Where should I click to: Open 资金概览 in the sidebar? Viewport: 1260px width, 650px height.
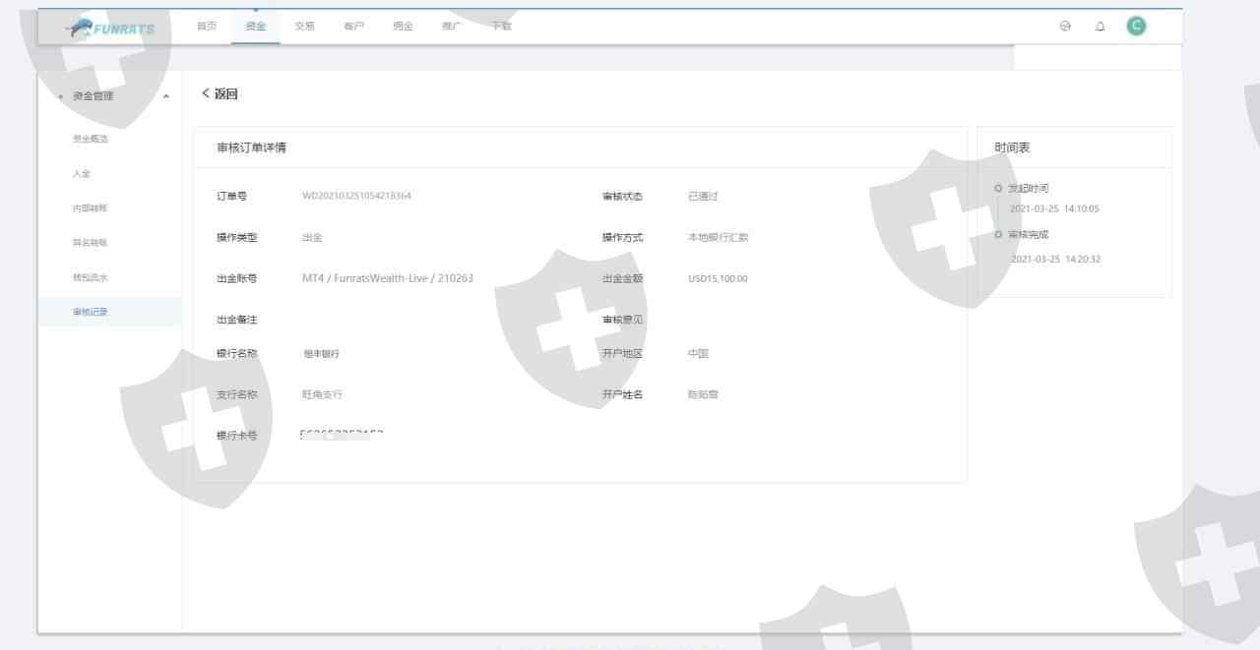click(x=91, y=139)
